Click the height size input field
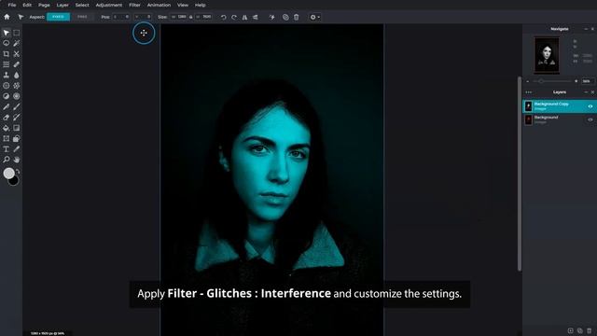This screenshot has width=597, height=336. [x=203, y=17]
